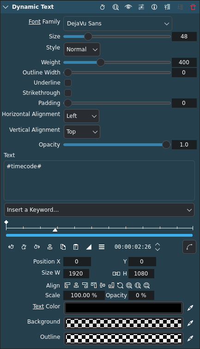Image resolution: width=200 pixels, height=349 pixels.
Task: Click the keyframe curve editor button
Action: click(x=189, y=247)
